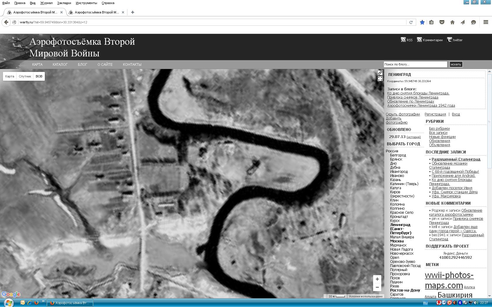Click the map permalink chain icon
The height and width of the screenshot is (307, 492).
coord(380,73)
